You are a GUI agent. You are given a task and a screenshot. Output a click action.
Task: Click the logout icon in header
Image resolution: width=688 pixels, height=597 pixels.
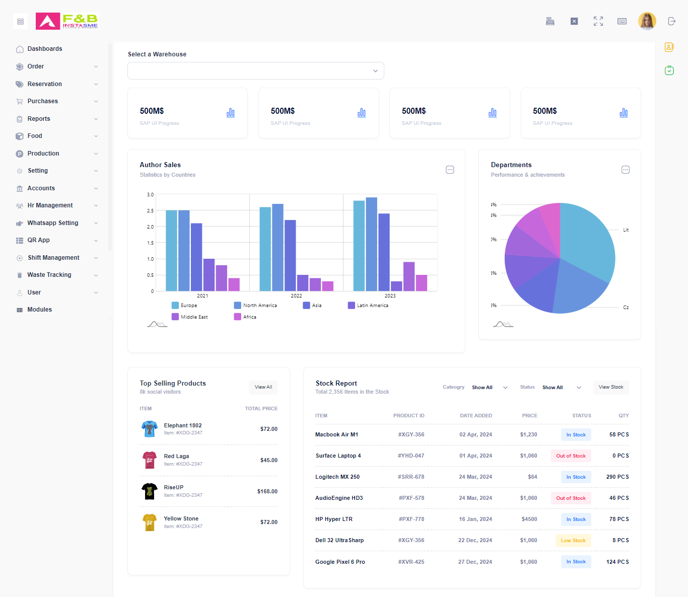[671, 21]
